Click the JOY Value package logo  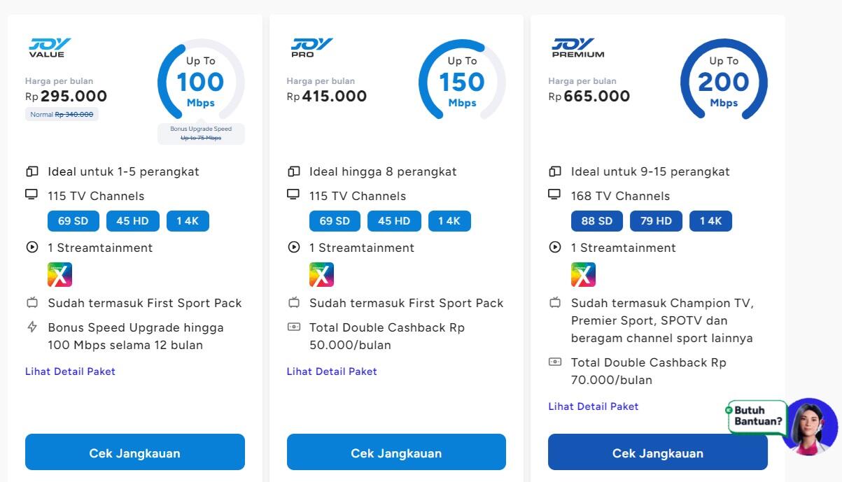(x=48, y=43)
